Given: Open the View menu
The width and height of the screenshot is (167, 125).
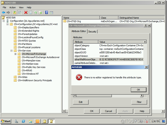Looking at the screenshot, I should pos(21,7).
